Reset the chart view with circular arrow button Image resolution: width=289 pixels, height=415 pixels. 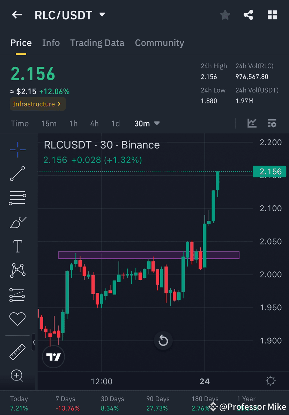[x=163, y=341]
